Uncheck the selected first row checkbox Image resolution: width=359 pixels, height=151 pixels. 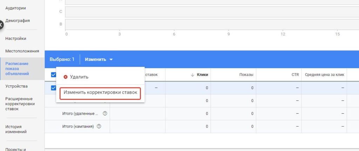point(53,88)
